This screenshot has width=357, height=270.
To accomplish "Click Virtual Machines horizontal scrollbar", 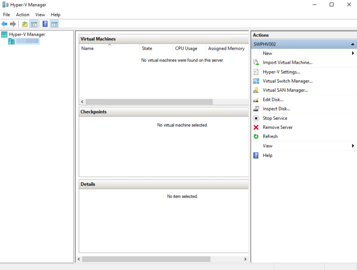I will click(149, 102).
